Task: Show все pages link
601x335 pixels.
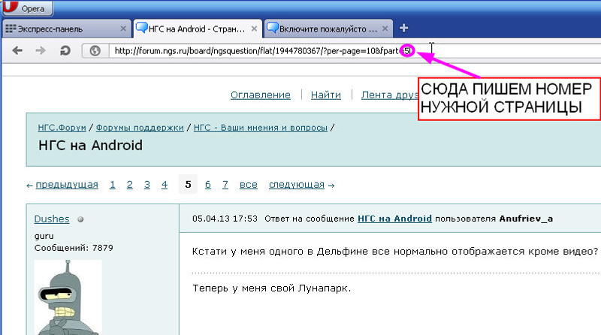Action: pyautogui.click(x=249, y=185)
